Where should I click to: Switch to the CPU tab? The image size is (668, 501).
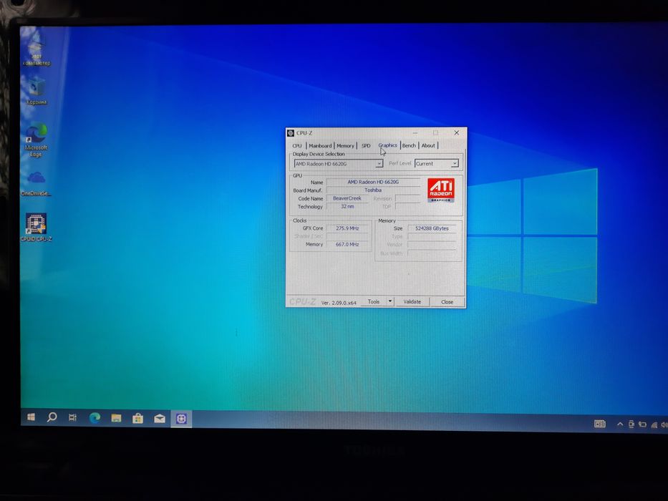click(x=297, y=146)
